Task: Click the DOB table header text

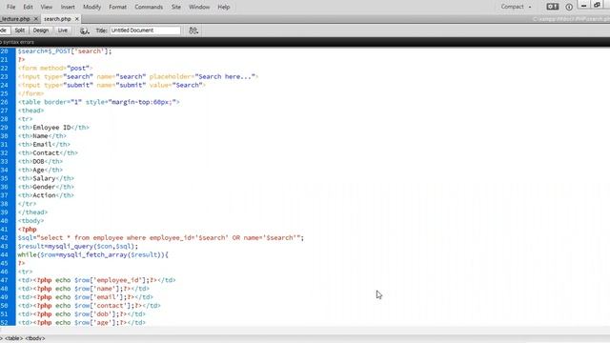Action: 38,161
